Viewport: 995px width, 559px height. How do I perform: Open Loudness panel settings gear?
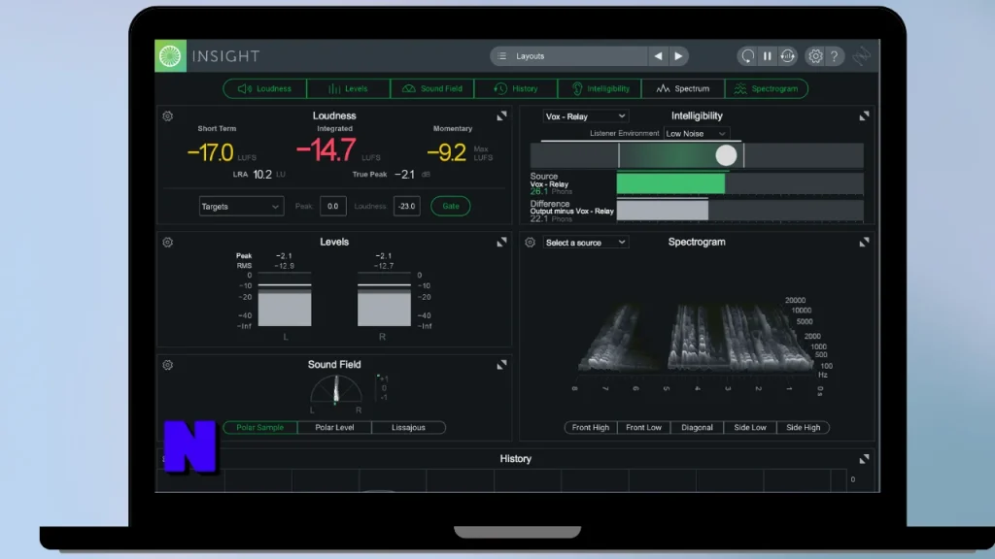[x=167, y=116]
